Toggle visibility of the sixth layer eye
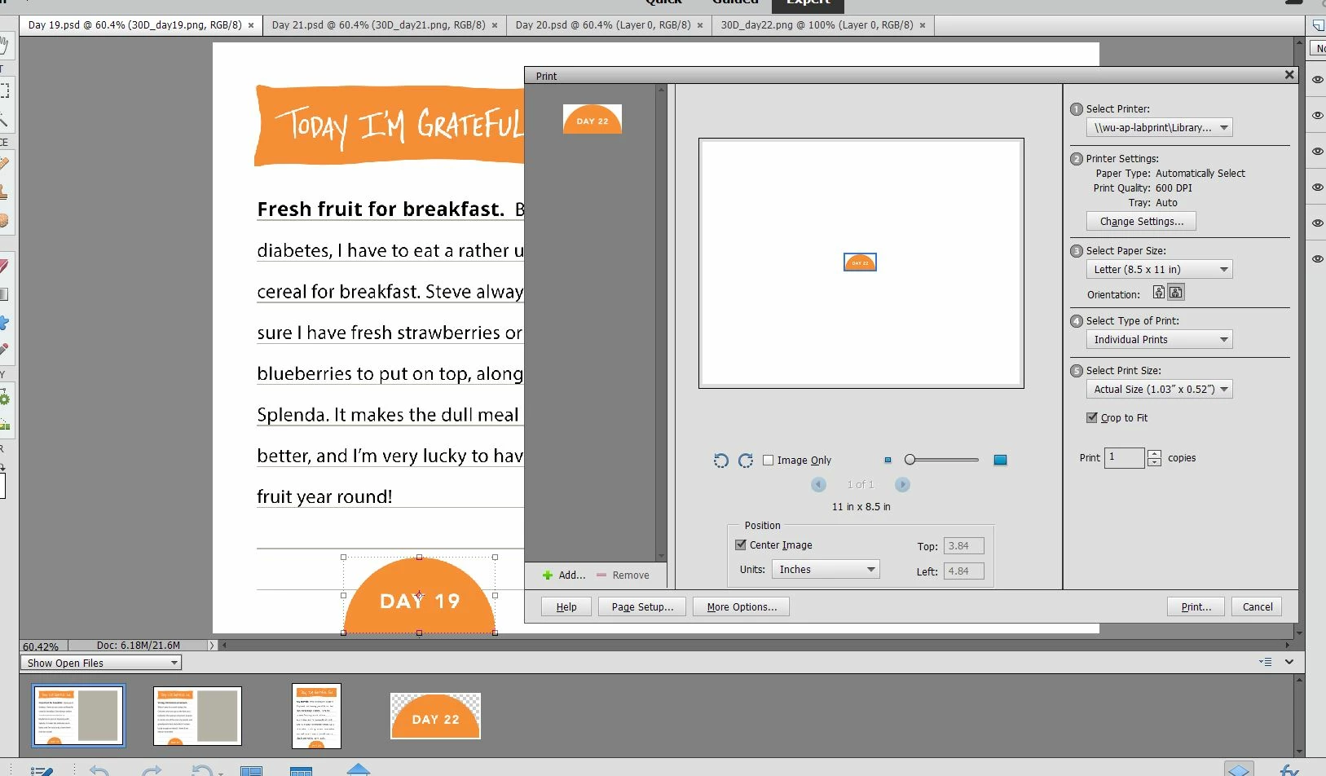Screen dimensions: 1326x776 point(1317,259)
